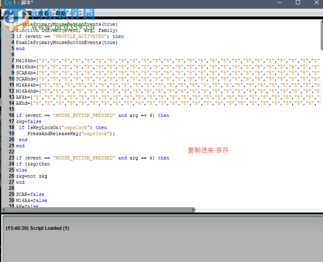The width and height of the screenshot is (323, 262).
Task: Open the 查看 menu
Action: [x=44, y=13]
